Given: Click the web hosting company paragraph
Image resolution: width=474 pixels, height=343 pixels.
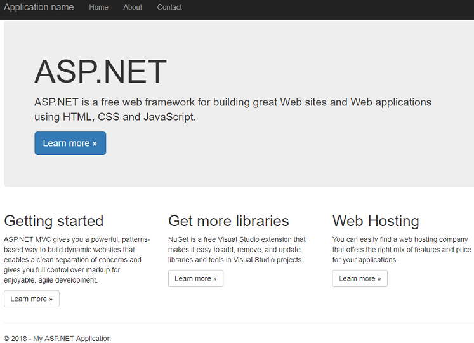Looking at the screenshot, I should point(402,250).
